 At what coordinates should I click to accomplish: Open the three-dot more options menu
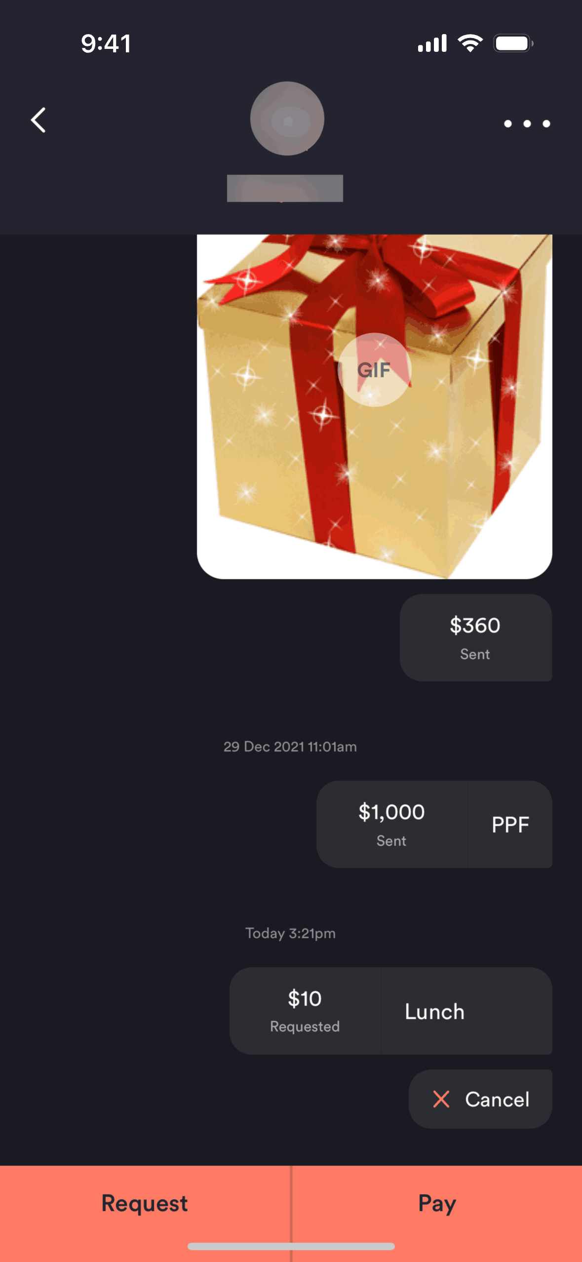pyautogui.click(x=527, y=123)
